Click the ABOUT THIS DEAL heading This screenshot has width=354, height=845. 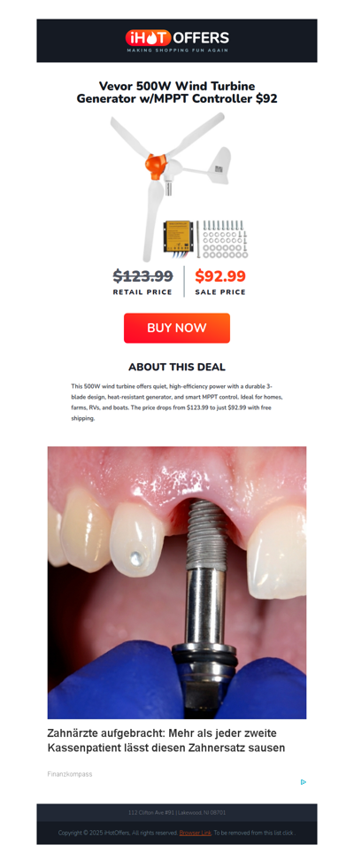(x=177, y=367)
